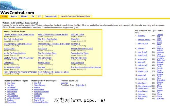Open Transformers 2 - Revenge of the Fallen

[54, 44]
